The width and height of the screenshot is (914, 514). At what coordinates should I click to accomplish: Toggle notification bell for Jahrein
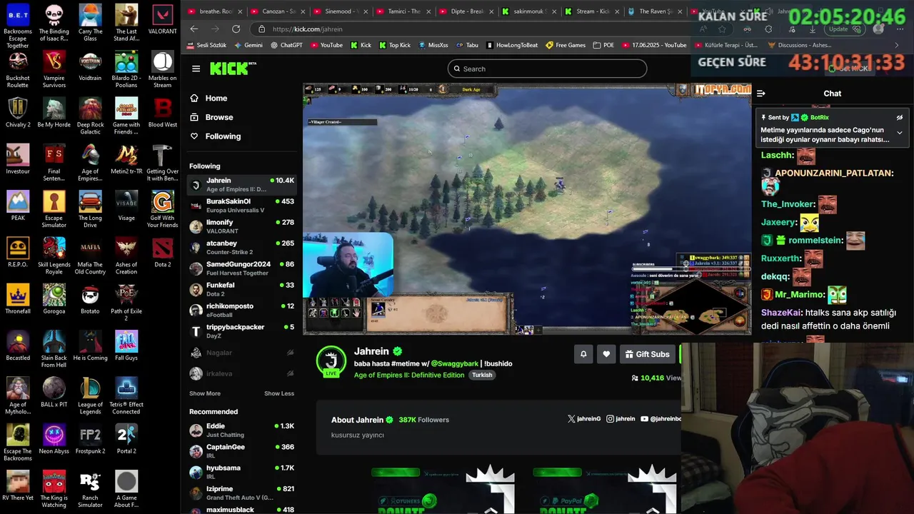point(583,354)
